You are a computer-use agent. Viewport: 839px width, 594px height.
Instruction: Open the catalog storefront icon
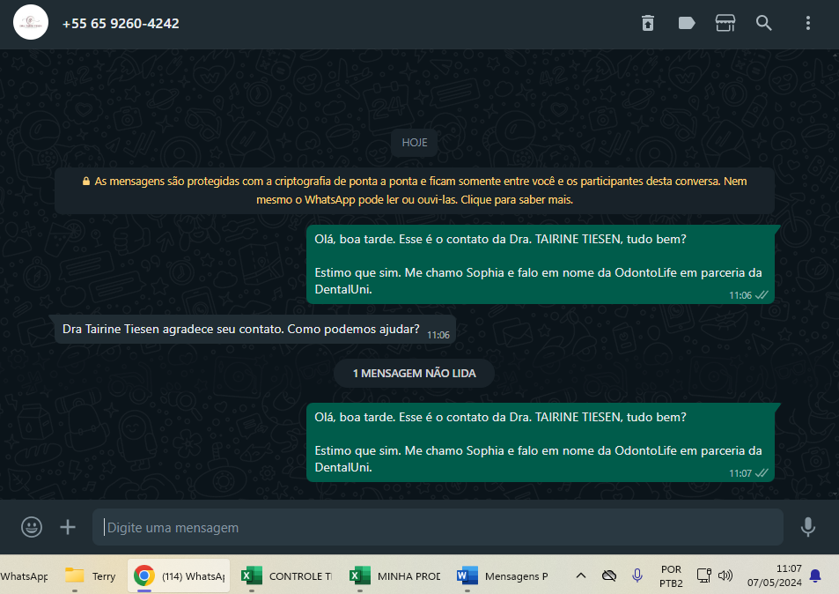point(725,23)
